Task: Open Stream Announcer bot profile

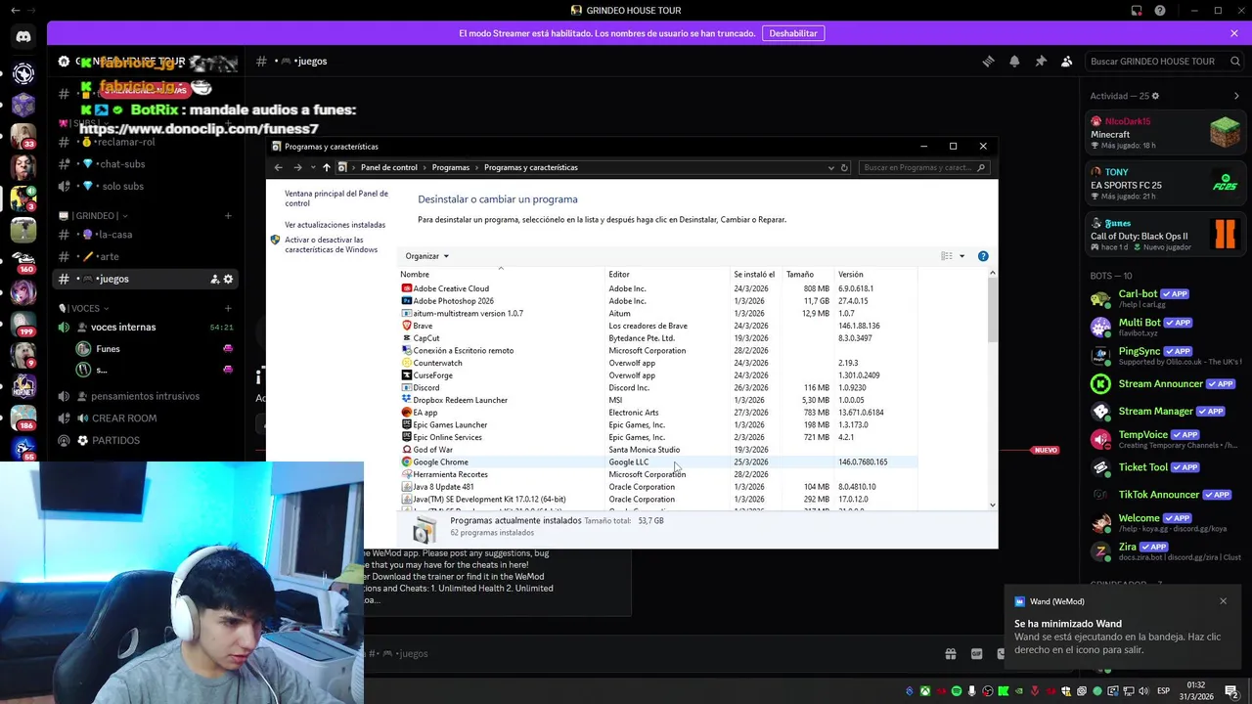Action: coord(1166,384)
